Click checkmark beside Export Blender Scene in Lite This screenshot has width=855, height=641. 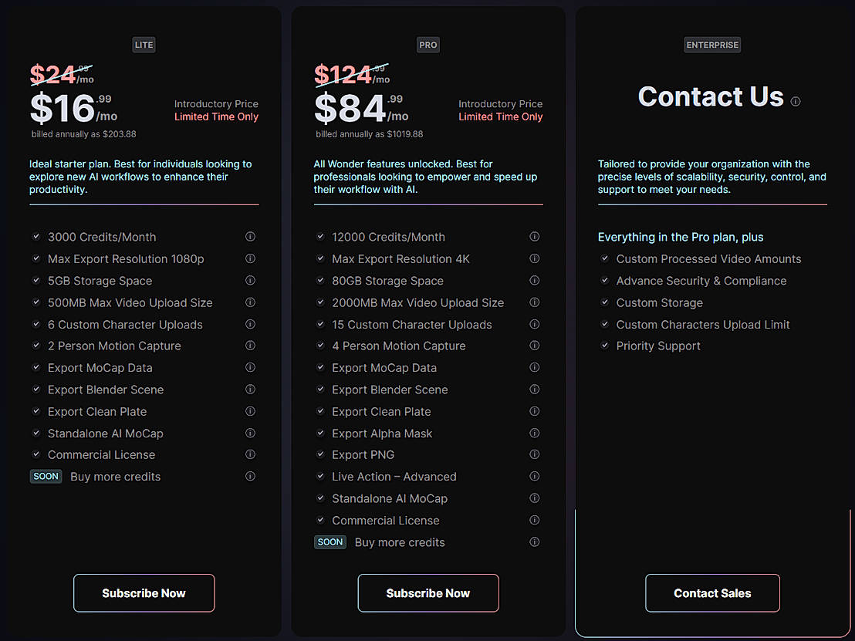click(x=36, y=390)
